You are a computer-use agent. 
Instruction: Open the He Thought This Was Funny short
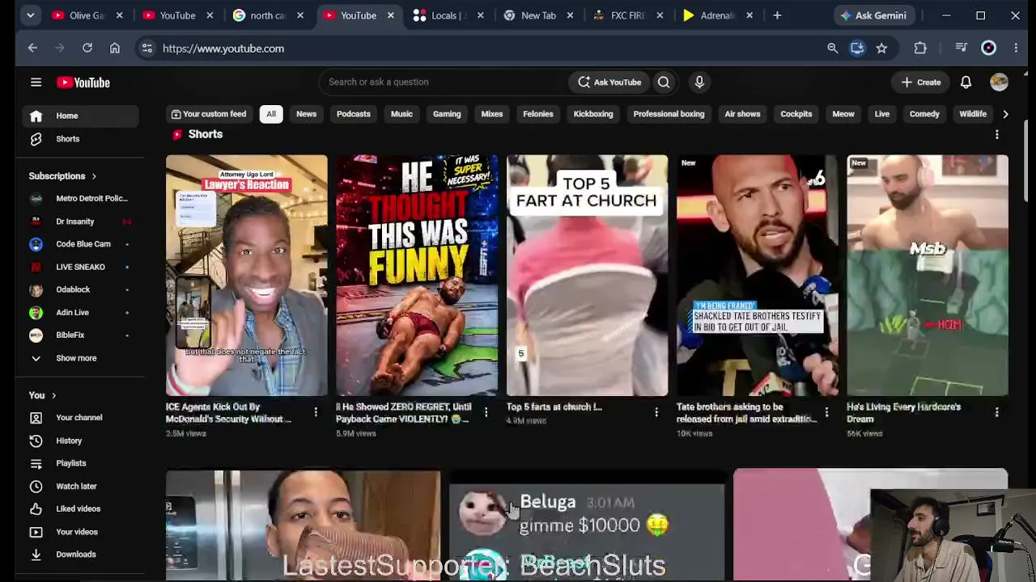click(417, 276)
